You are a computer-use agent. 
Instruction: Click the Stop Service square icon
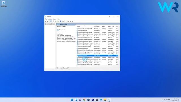click(x=68, y=22)
